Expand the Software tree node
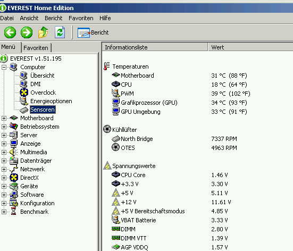Viewport: 293px width, 251px height. [x=4, y=195]
